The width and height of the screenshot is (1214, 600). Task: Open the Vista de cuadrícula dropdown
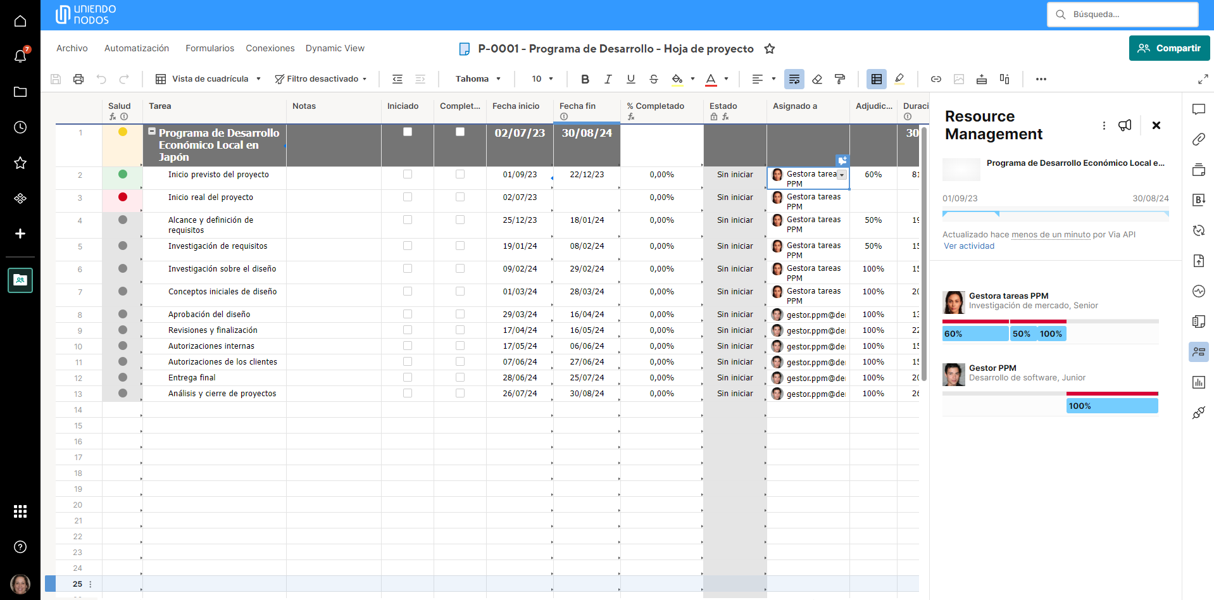point(209,79)
